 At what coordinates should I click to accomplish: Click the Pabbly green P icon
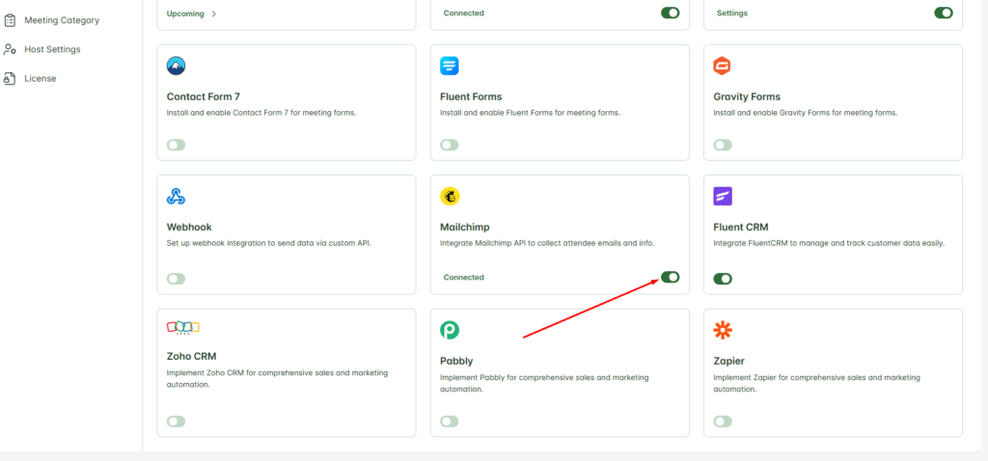(450, 330)
